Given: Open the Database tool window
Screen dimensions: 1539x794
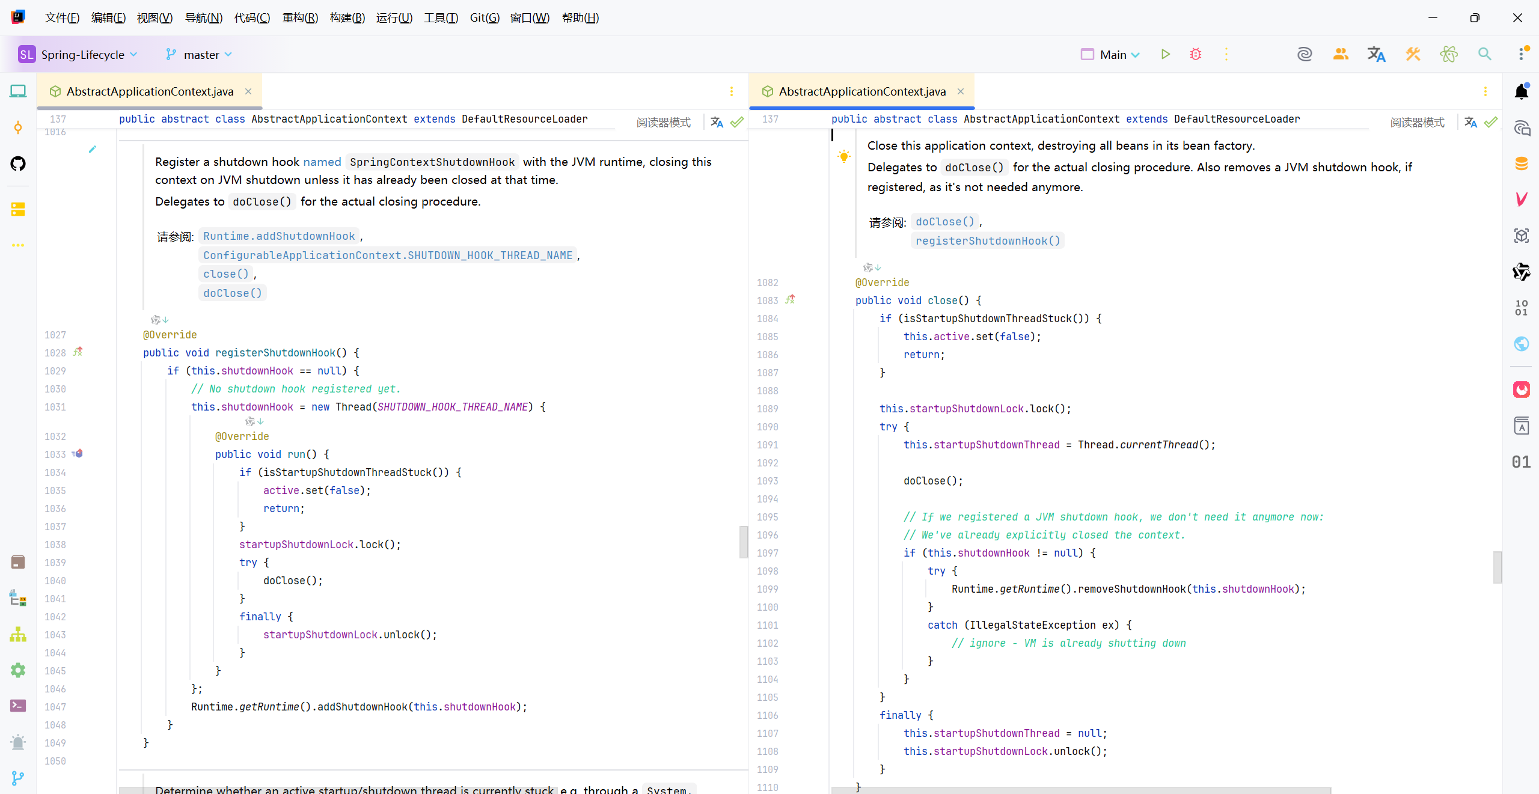Looking at the screenshot, I should tap(1522, 163).
